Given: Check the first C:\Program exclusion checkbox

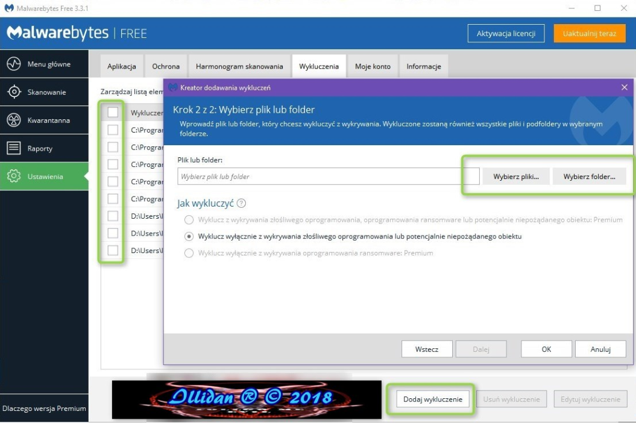Looking at the screenshot, I should point(113,130).
